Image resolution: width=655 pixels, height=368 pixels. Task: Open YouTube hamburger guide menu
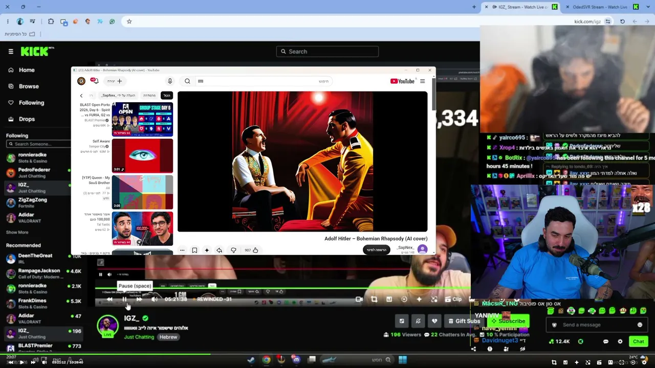(422, 81)
